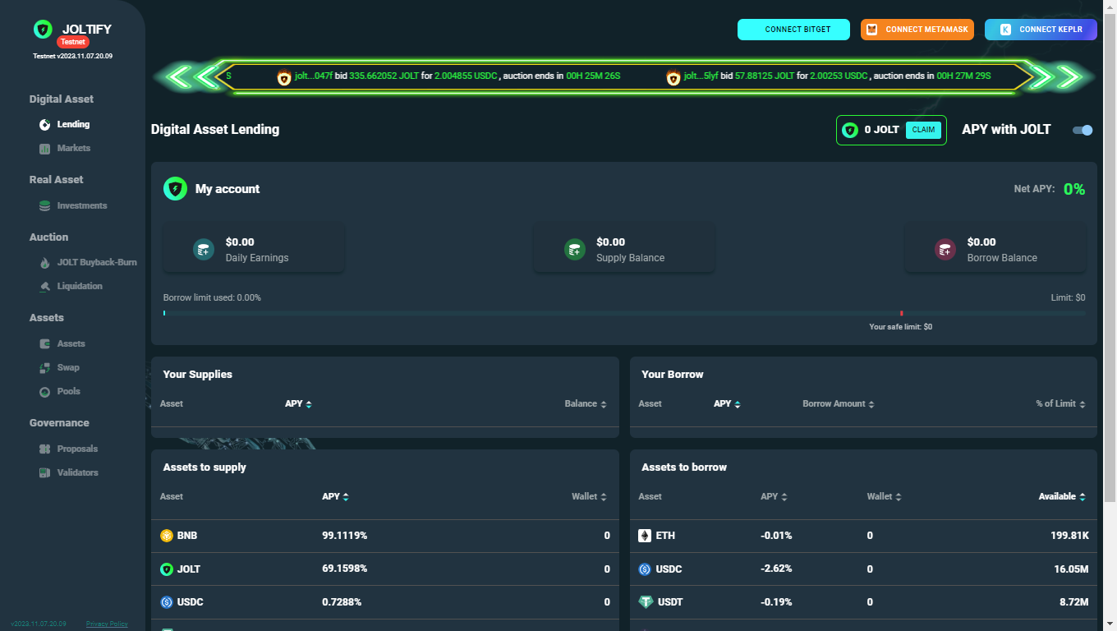The width and height of the screenshot is (1117, 631).
Task: Click the Testnet badge label
Action: pos(73,42)
